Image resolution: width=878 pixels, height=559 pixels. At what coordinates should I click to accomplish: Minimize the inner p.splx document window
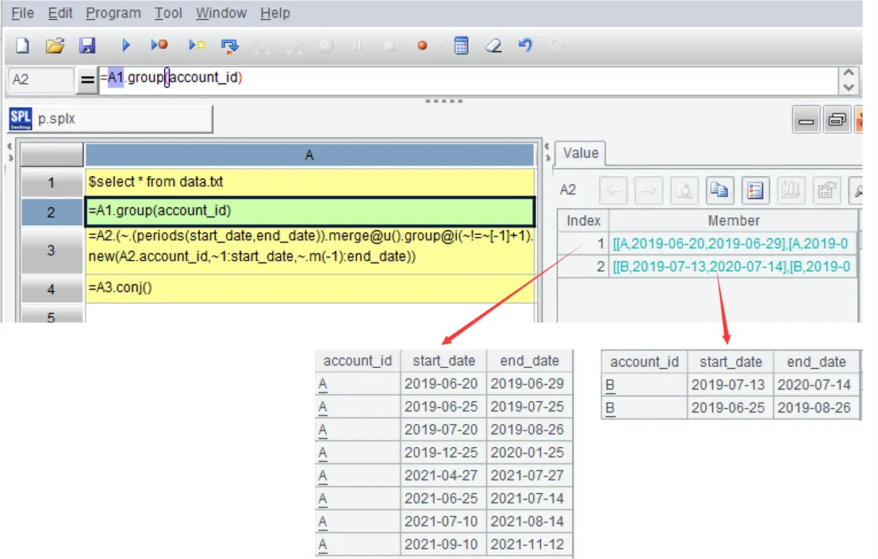pyautogui.click(x=806, y=120)
